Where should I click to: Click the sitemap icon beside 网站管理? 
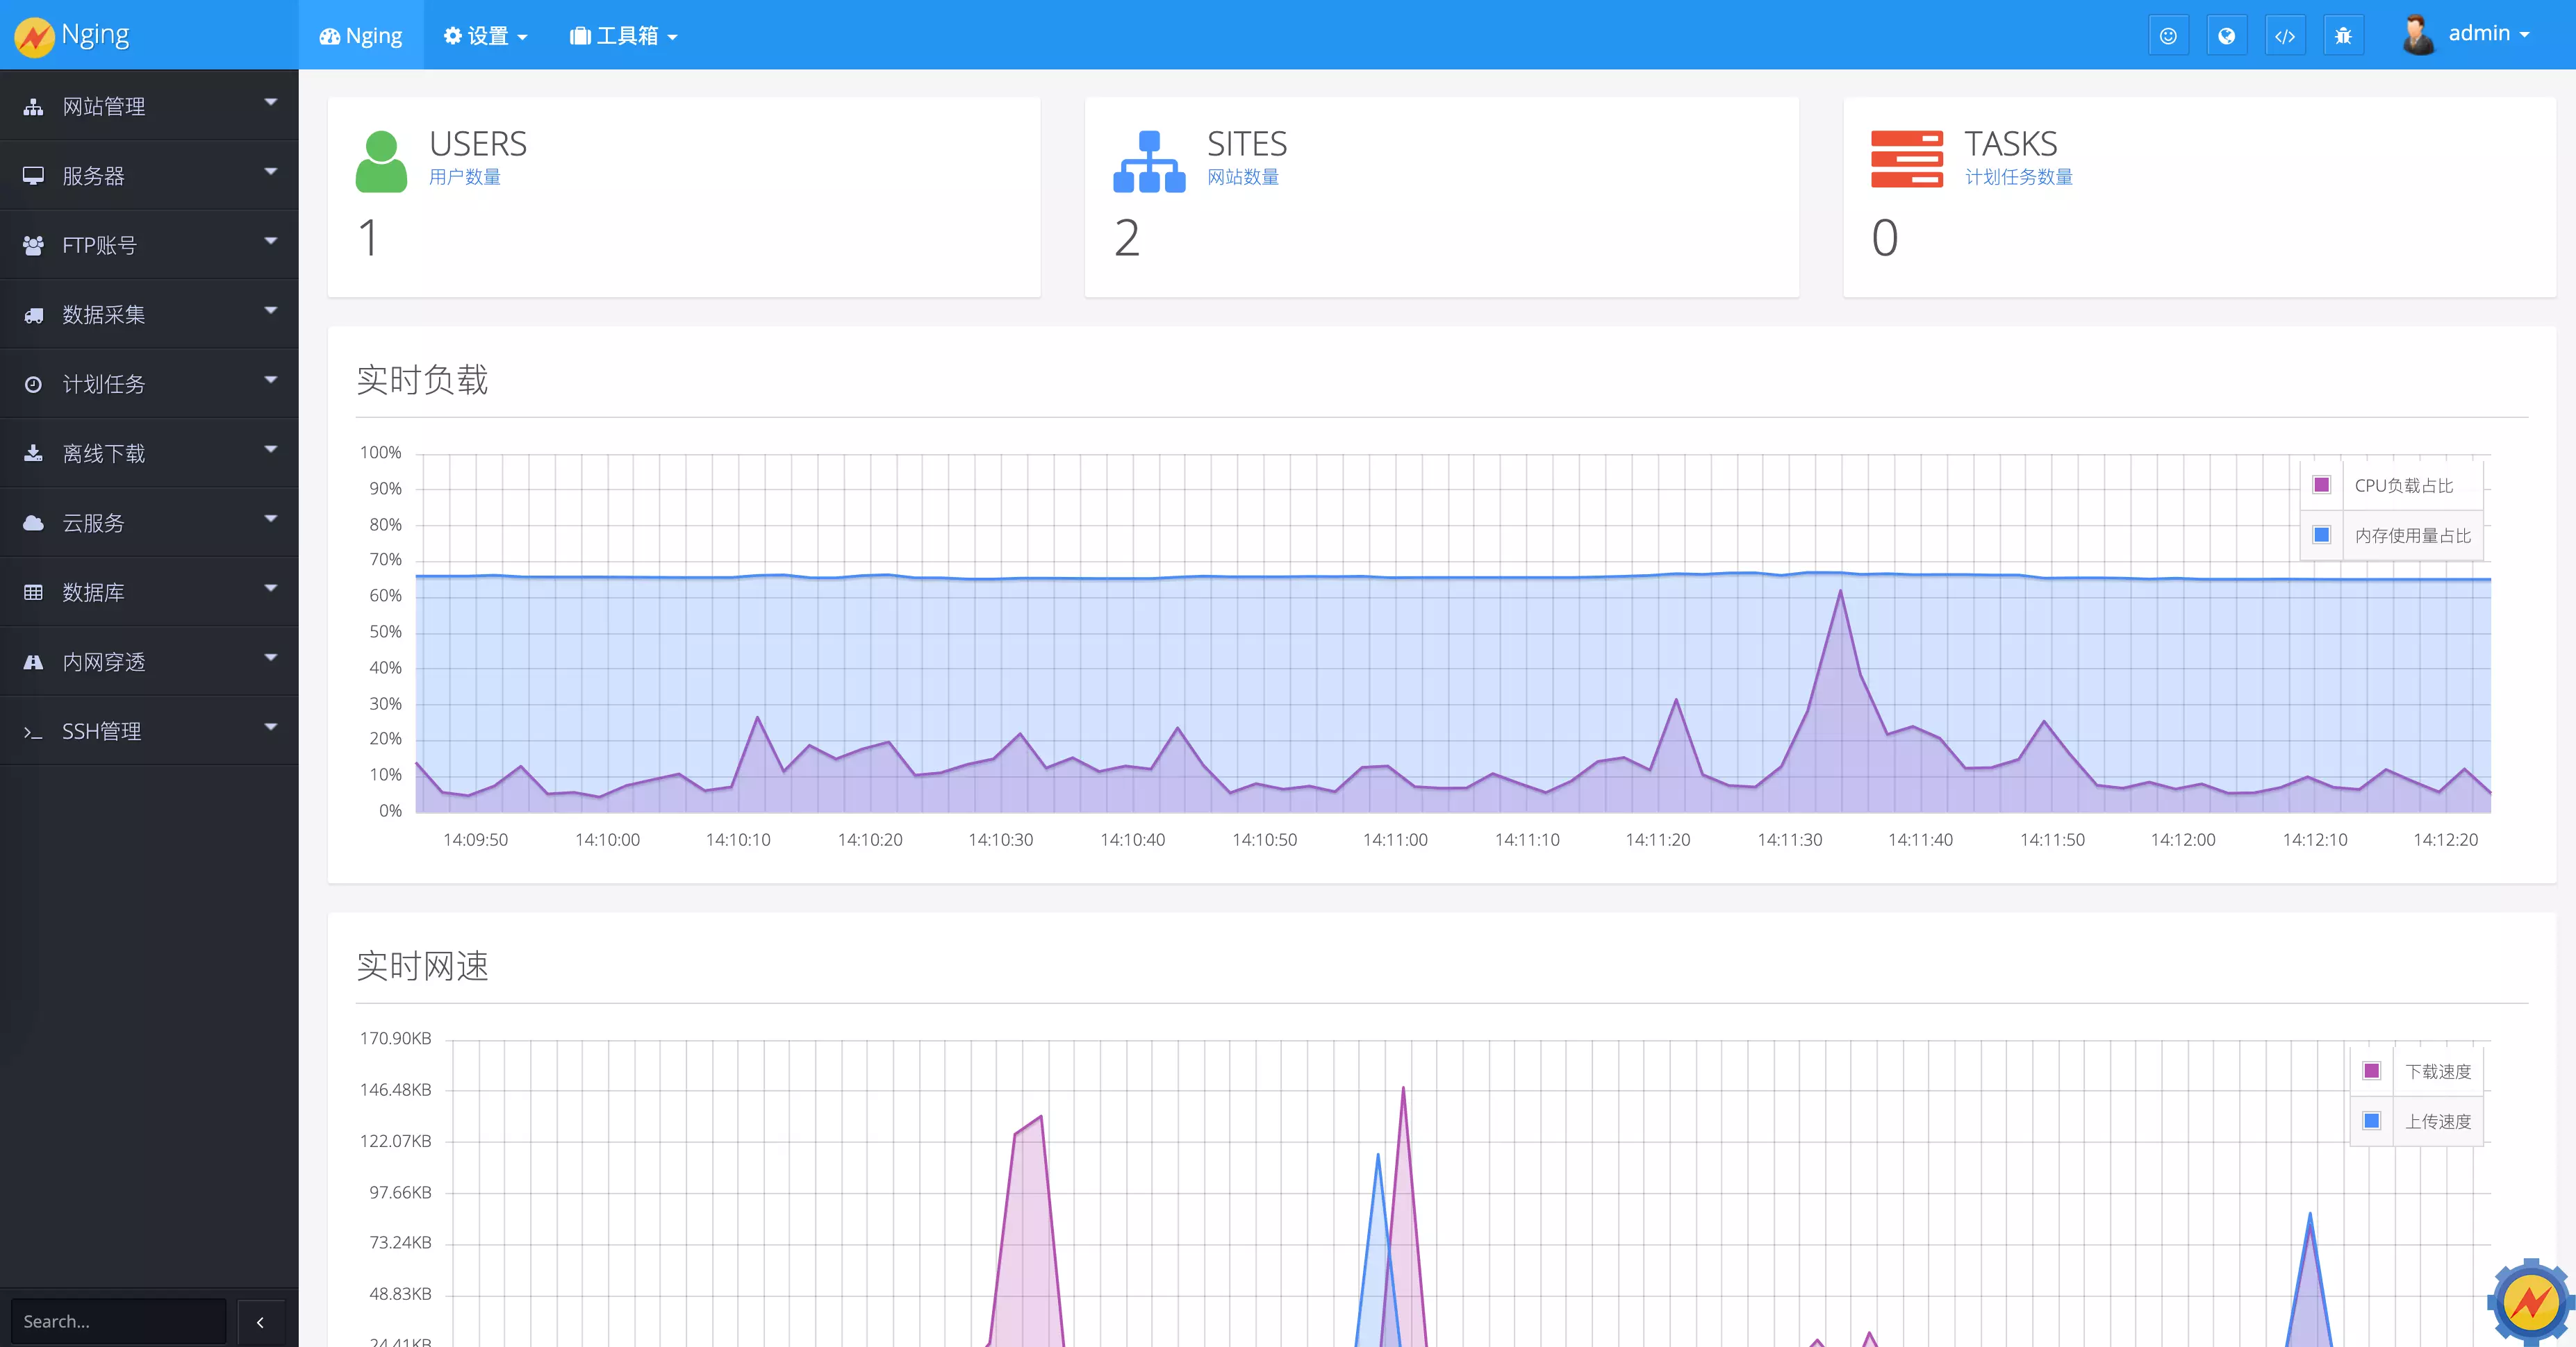click(x=33, y=106)
